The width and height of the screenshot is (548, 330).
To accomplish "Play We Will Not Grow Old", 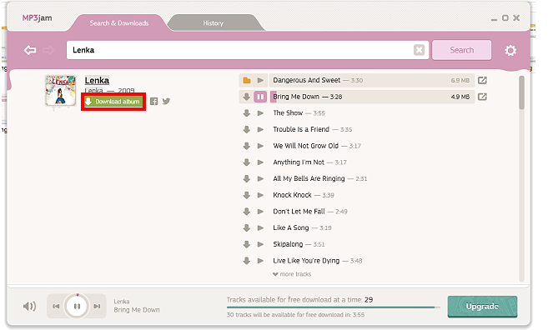I will [x=260, y=146].
